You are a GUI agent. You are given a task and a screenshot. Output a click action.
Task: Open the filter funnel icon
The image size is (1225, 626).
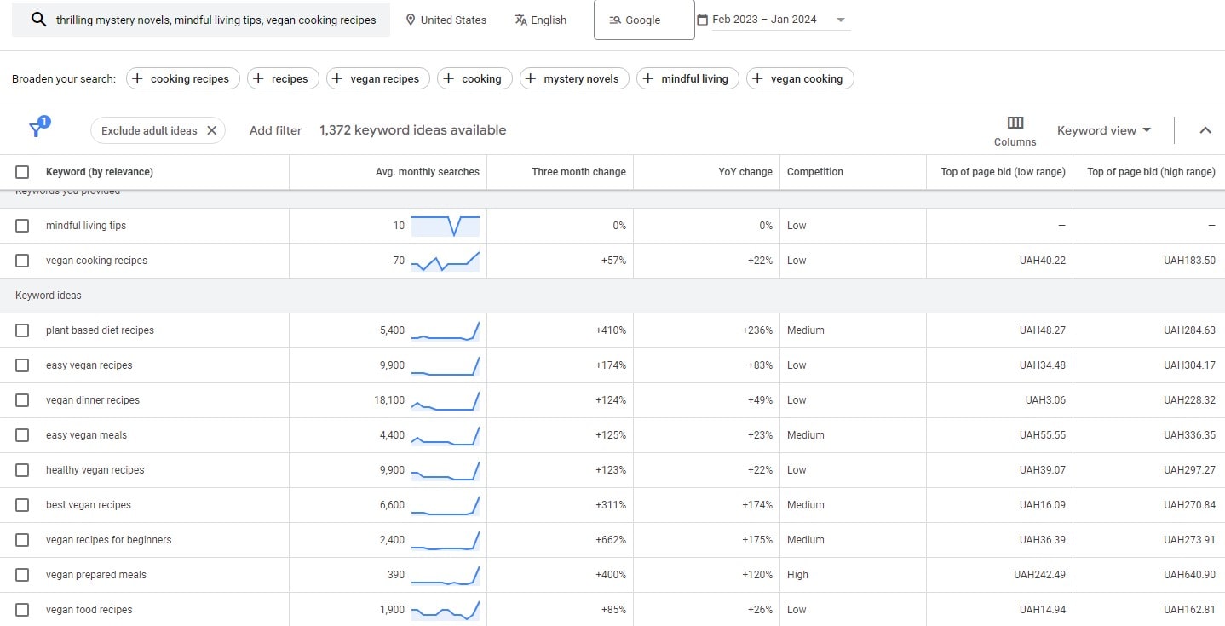(35, 130)
